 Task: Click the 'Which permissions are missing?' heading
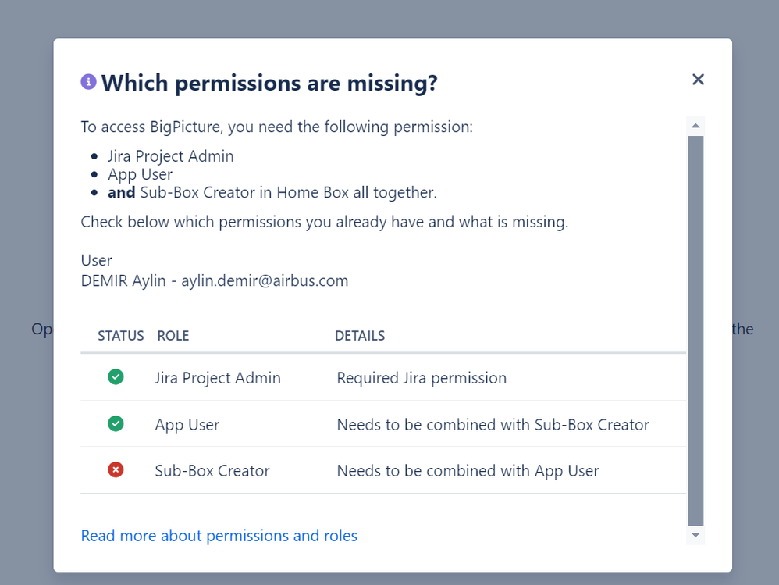coord(269,83)
